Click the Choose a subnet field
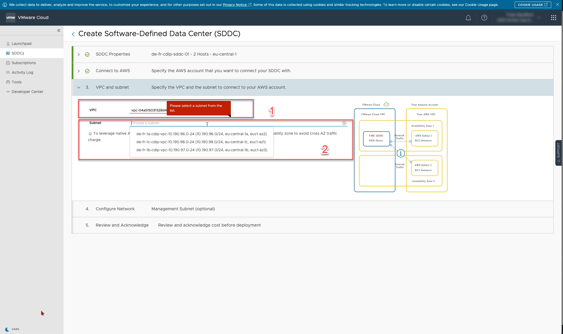 click(x=239, y=123)
